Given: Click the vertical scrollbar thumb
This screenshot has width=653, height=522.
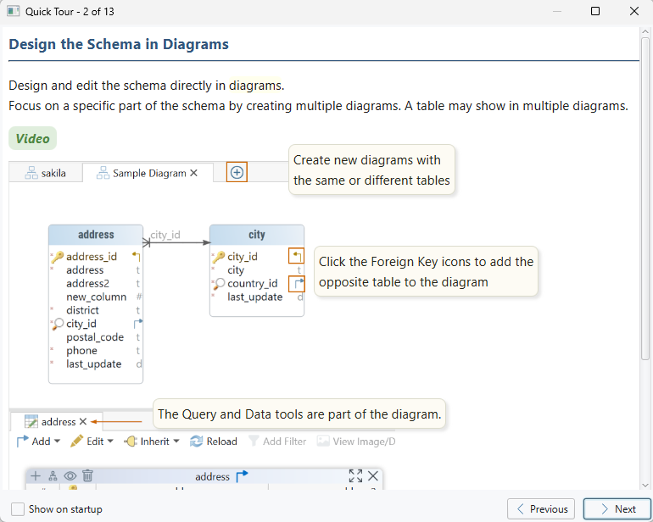Looking at the screenshot, I should point(645,198).
